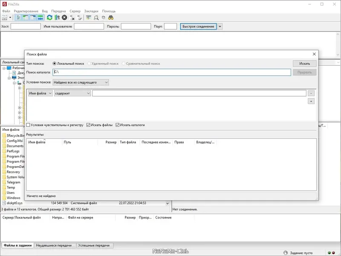
Task: Collapse the C: drive tree node
Action: click(x=14, y=83)
